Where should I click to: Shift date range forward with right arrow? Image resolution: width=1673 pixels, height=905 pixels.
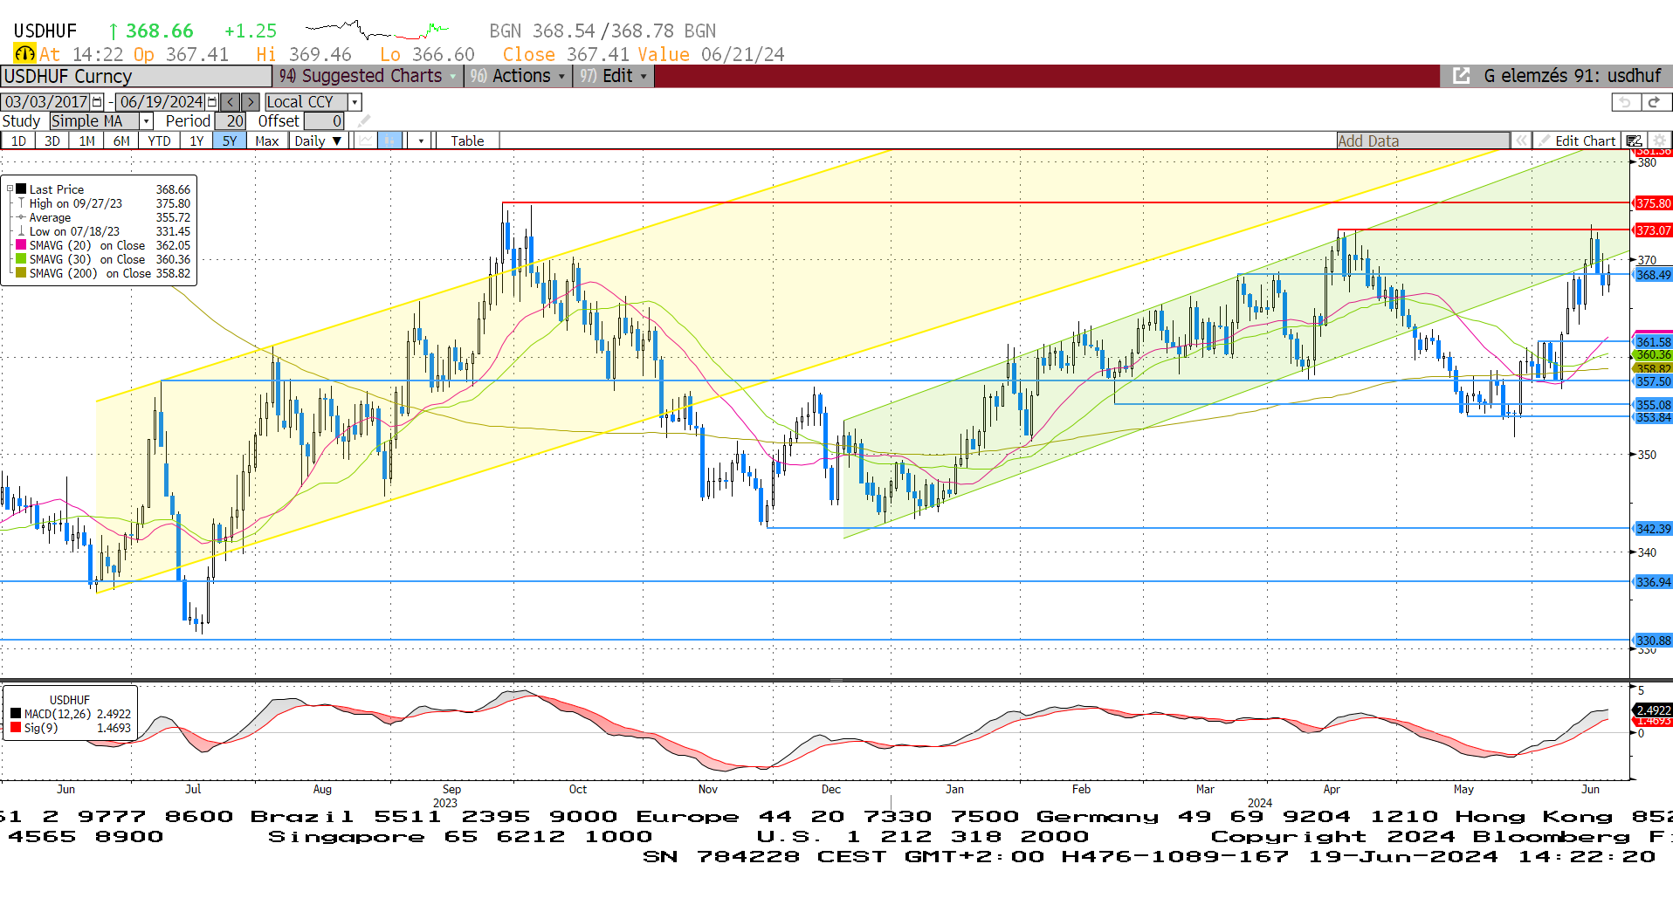251,102
